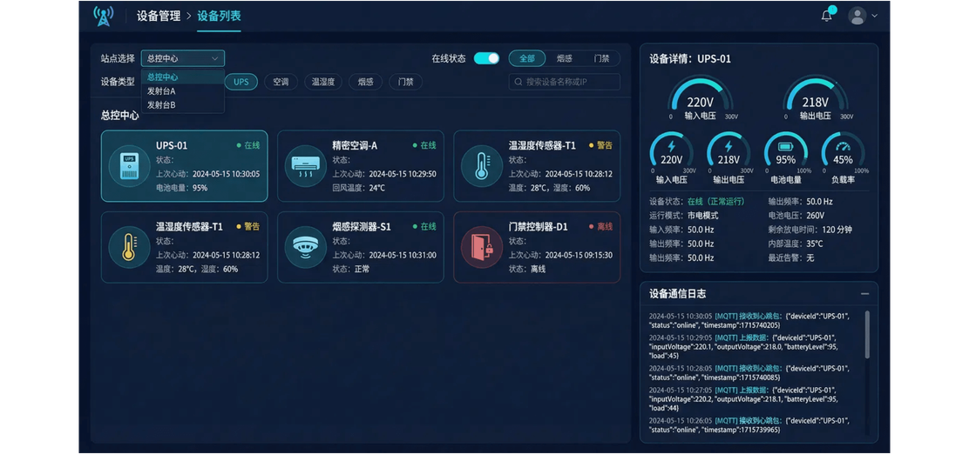Click the 搜索设备名称或IP search field
The width and height of the screenshot is (969, 454).
[x=564, y=82]
